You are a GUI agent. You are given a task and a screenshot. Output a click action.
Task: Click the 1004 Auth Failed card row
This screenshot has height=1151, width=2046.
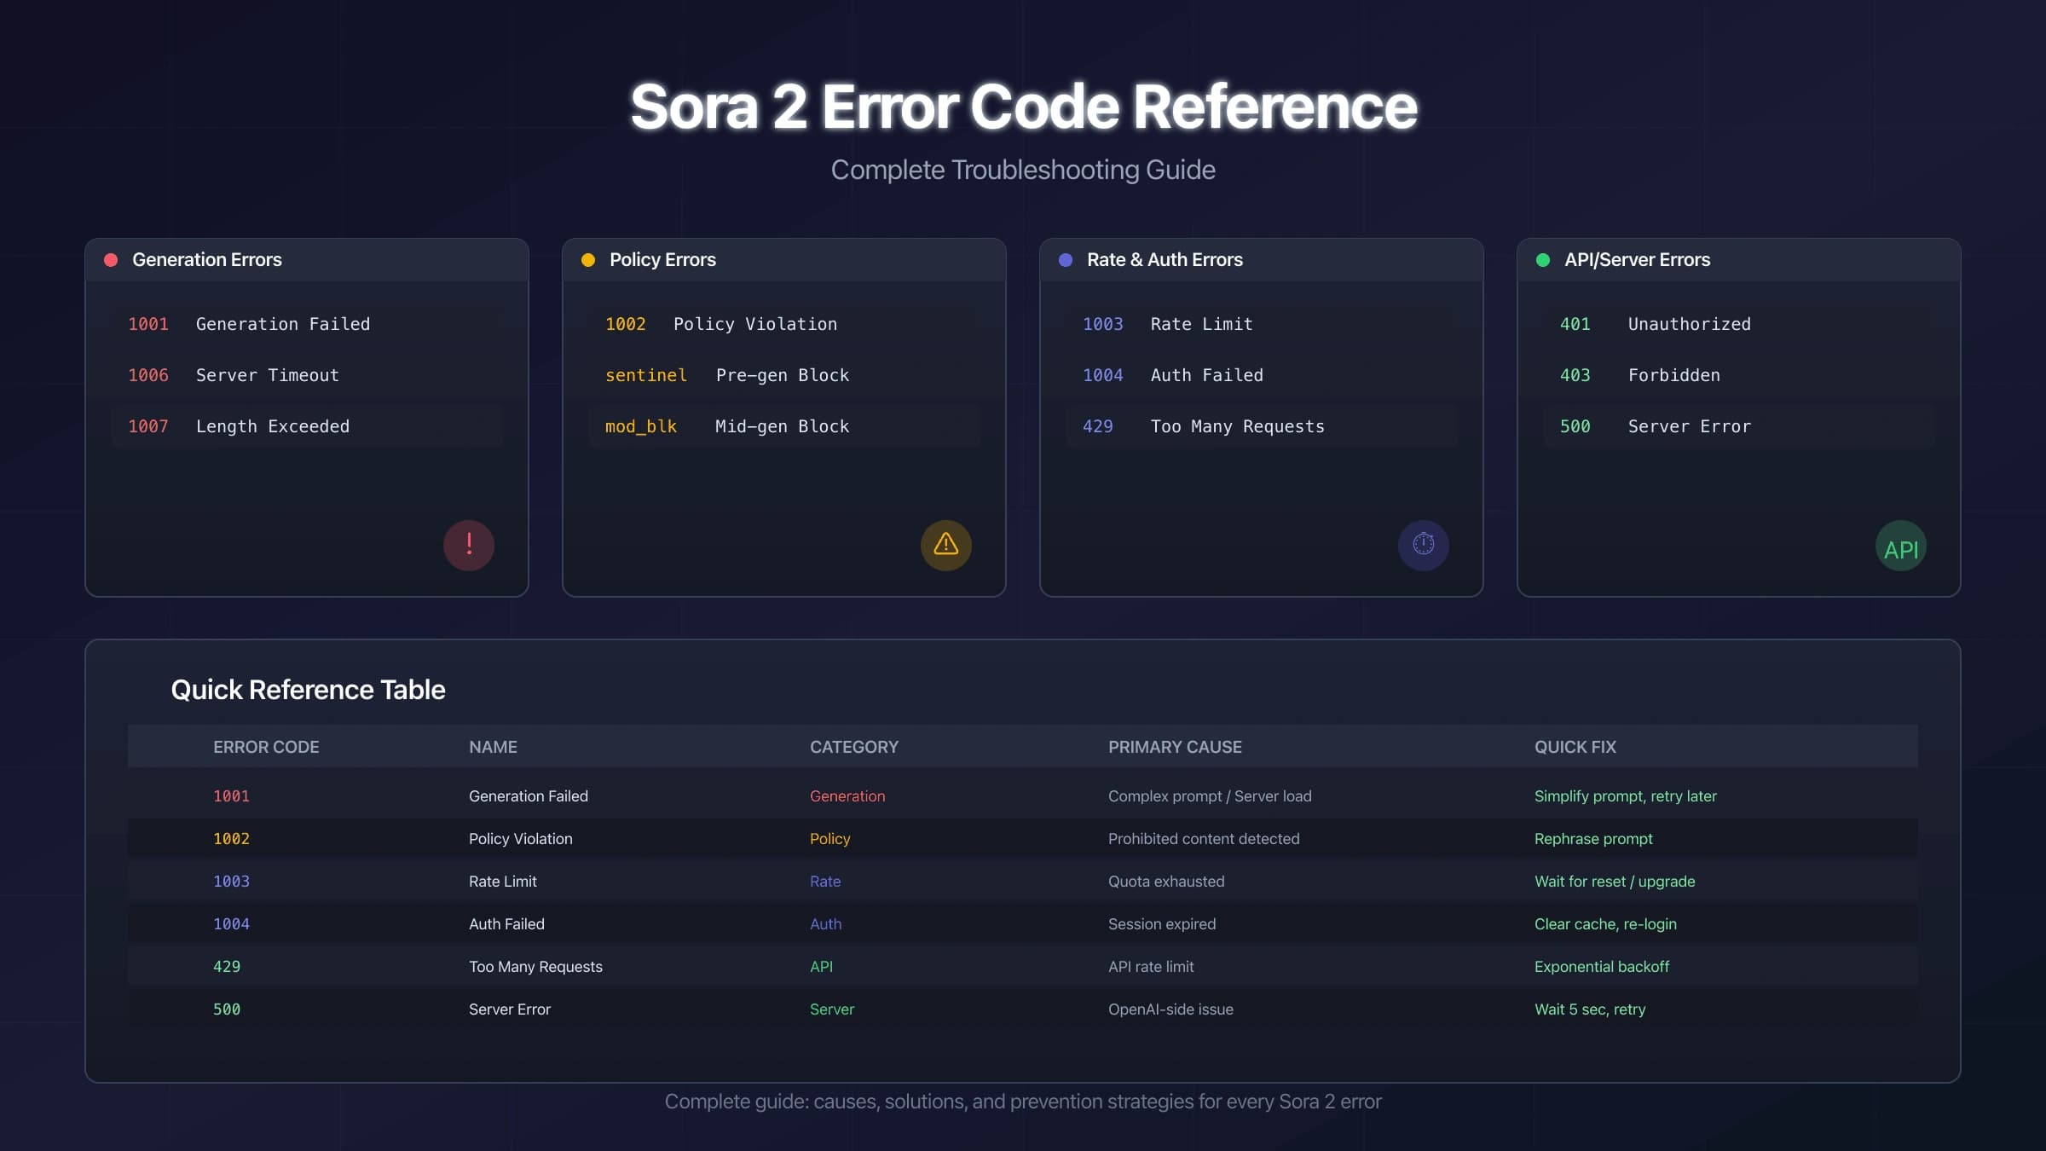[1262, 375]
